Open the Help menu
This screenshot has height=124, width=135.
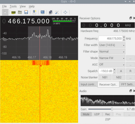click(32, 6)
